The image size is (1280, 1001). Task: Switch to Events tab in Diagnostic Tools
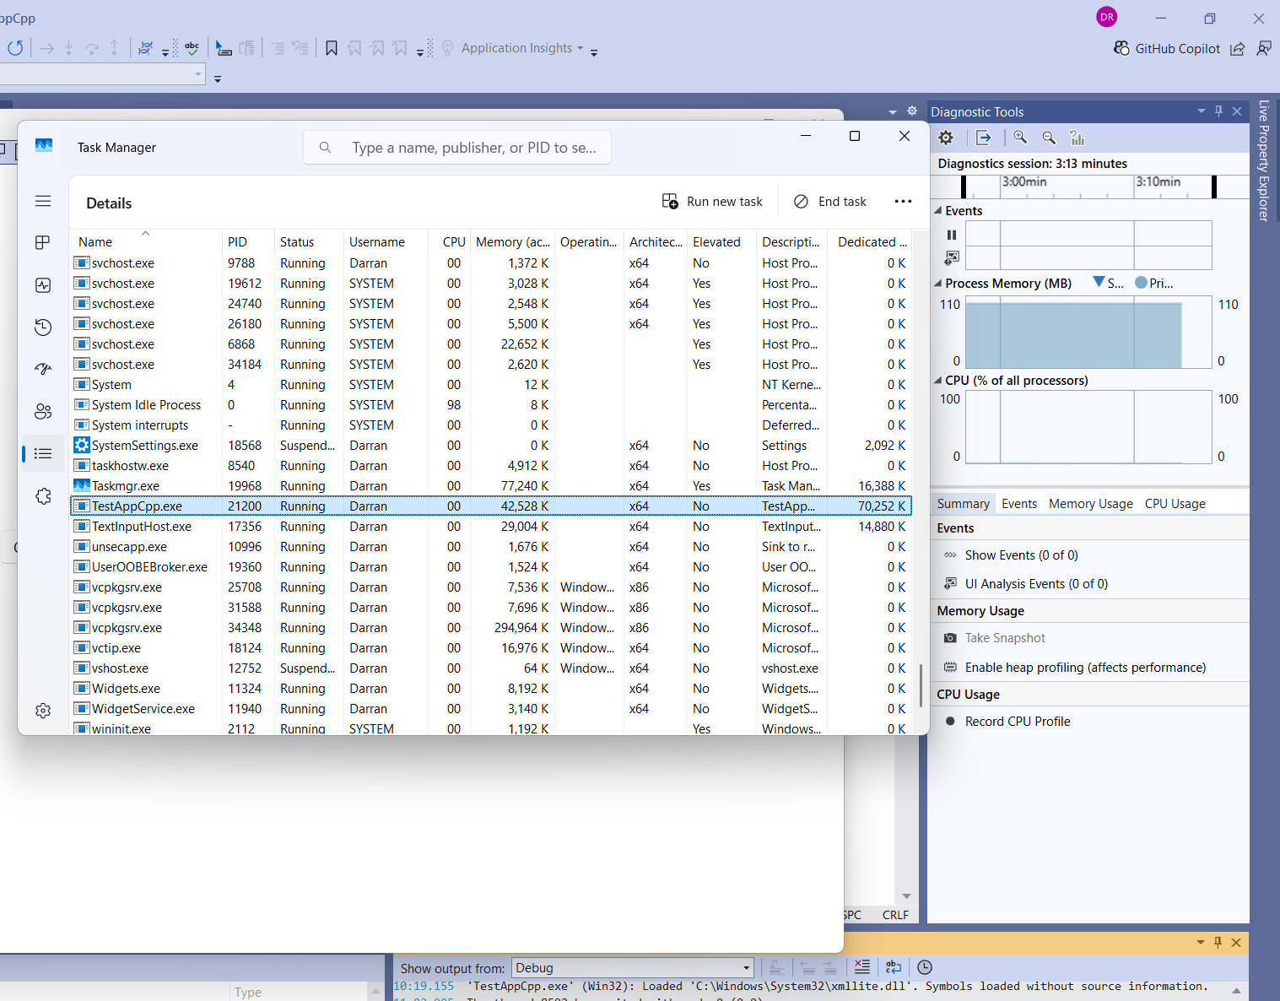tap(1019, 504)
